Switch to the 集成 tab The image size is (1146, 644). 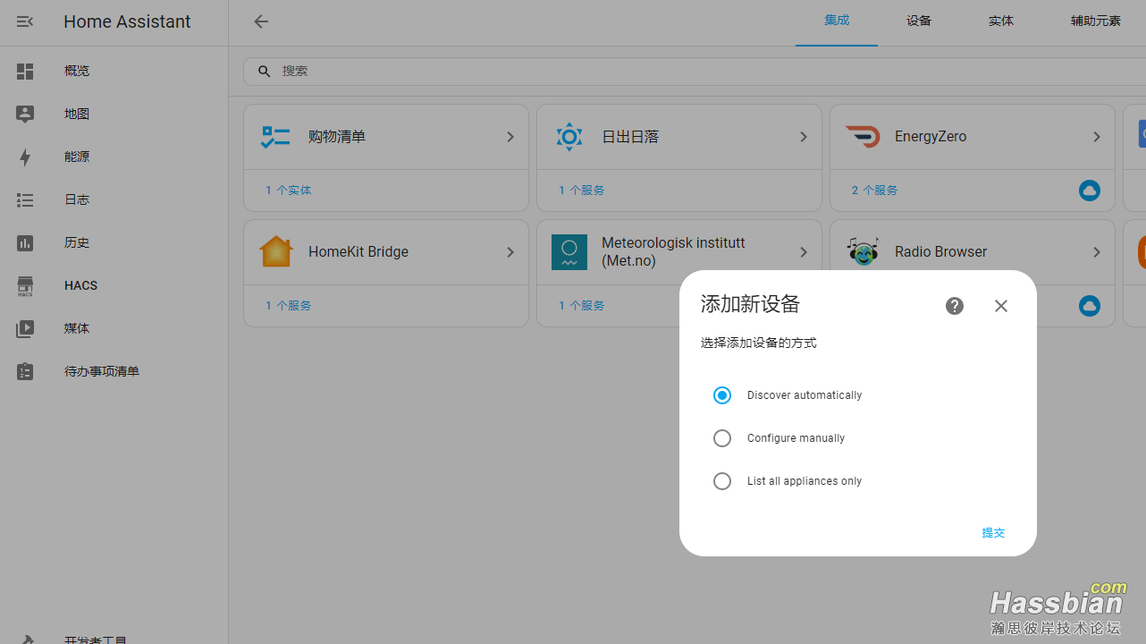pos(837,21)
